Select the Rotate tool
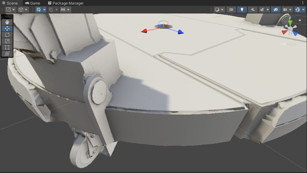The image size is (307, 173). 7,34
